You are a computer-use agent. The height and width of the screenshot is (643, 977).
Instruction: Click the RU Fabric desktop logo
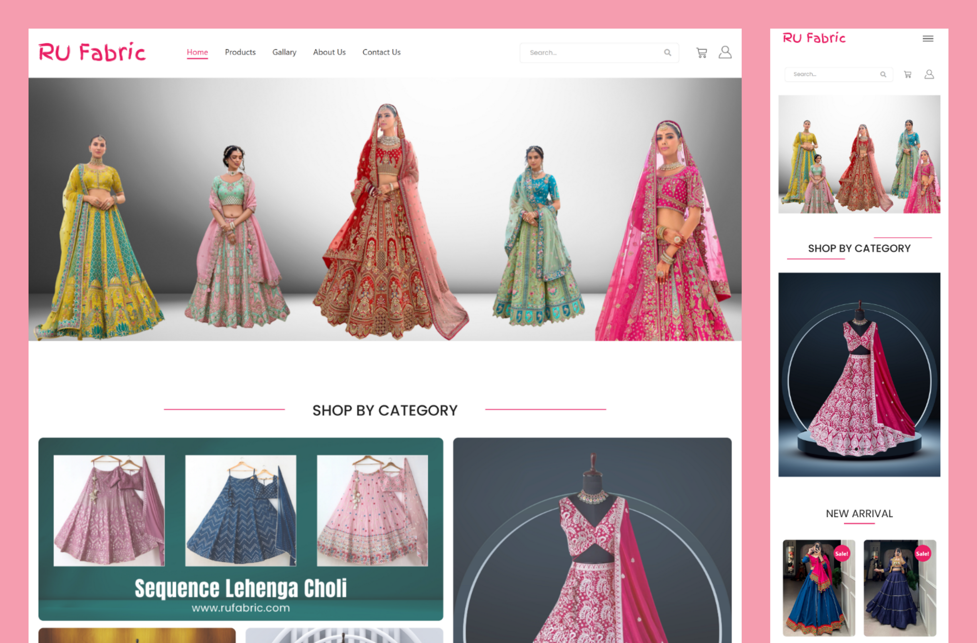point(92,52)
